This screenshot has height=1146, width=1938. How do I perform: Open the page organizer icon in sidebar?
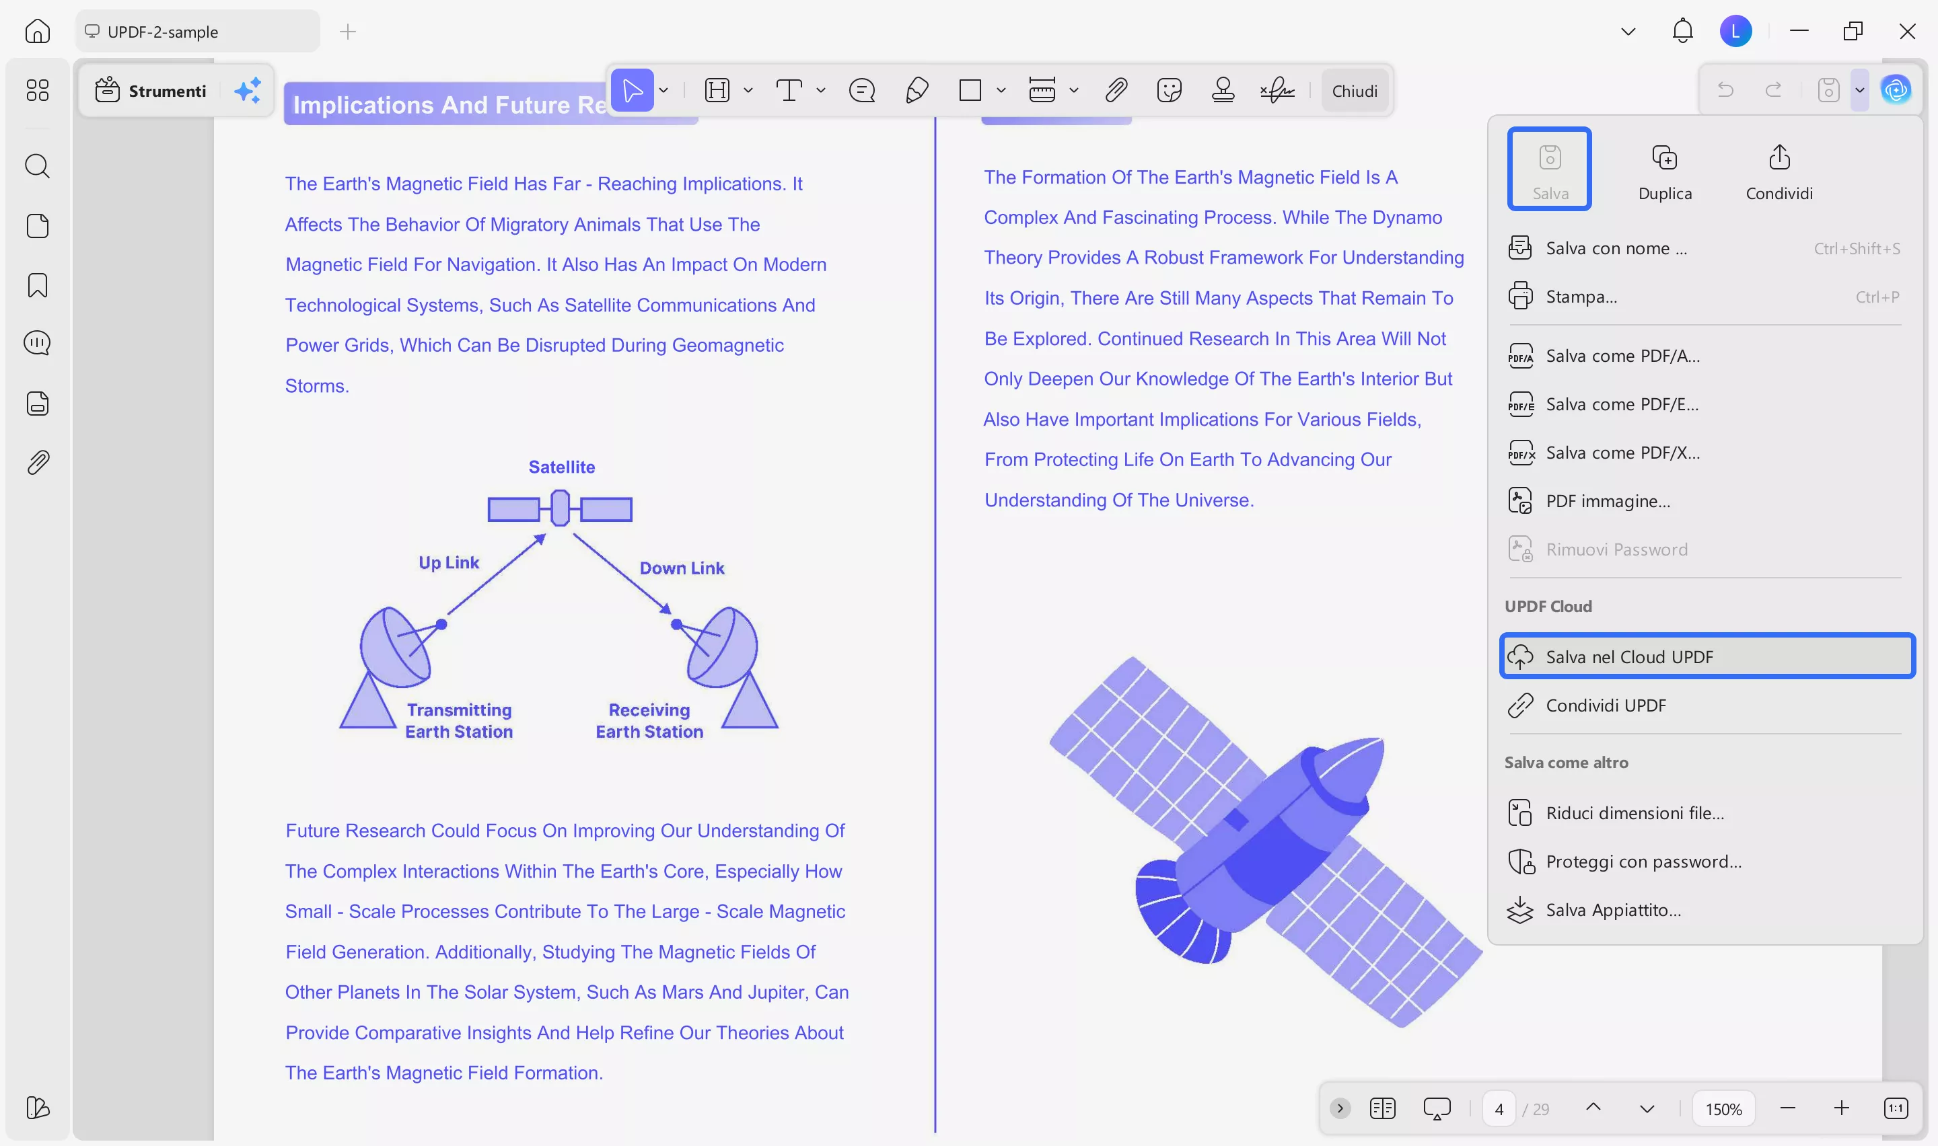pos(37,225)
